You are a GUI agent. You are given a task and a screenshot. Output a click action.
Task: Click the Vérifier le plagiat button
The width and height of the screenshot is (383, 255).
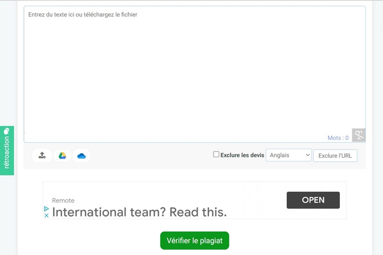click(195, 241)
